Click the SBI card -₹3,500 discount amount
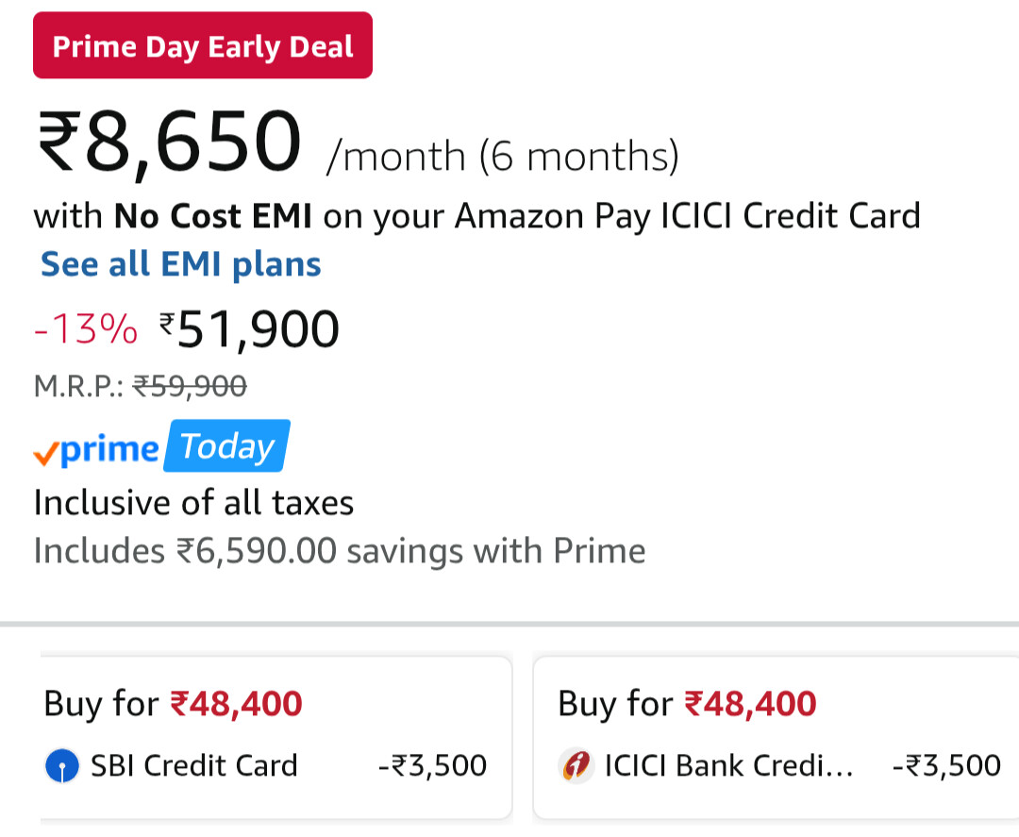This screenshot has height=837, width=1019. pyautogui.click(x=433, y=765)
